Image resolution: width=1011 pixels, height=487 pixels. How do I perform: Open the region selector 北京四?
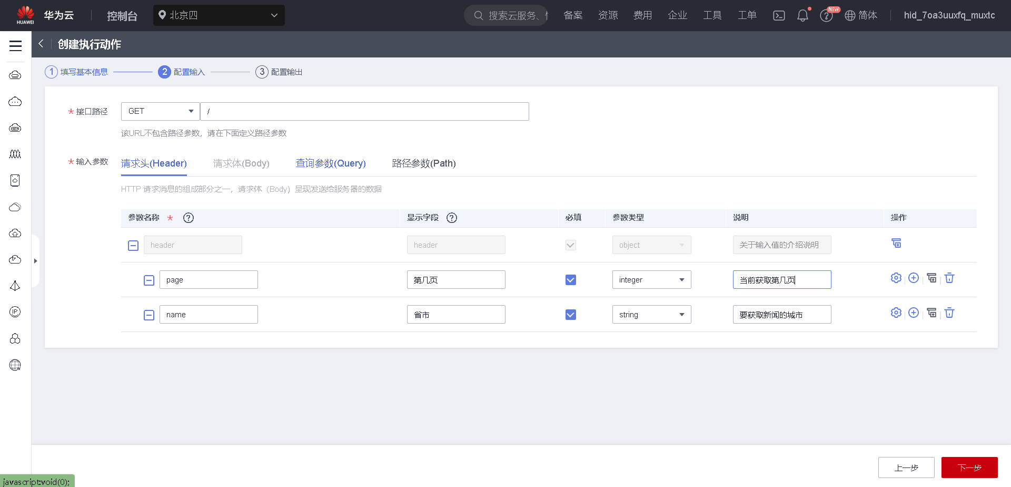click(x=219, y=15)
